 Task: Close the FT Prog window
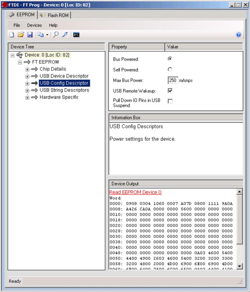[245, 5]
